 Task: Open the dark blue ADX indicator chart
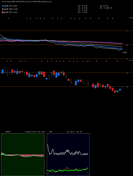pos(68,155)
